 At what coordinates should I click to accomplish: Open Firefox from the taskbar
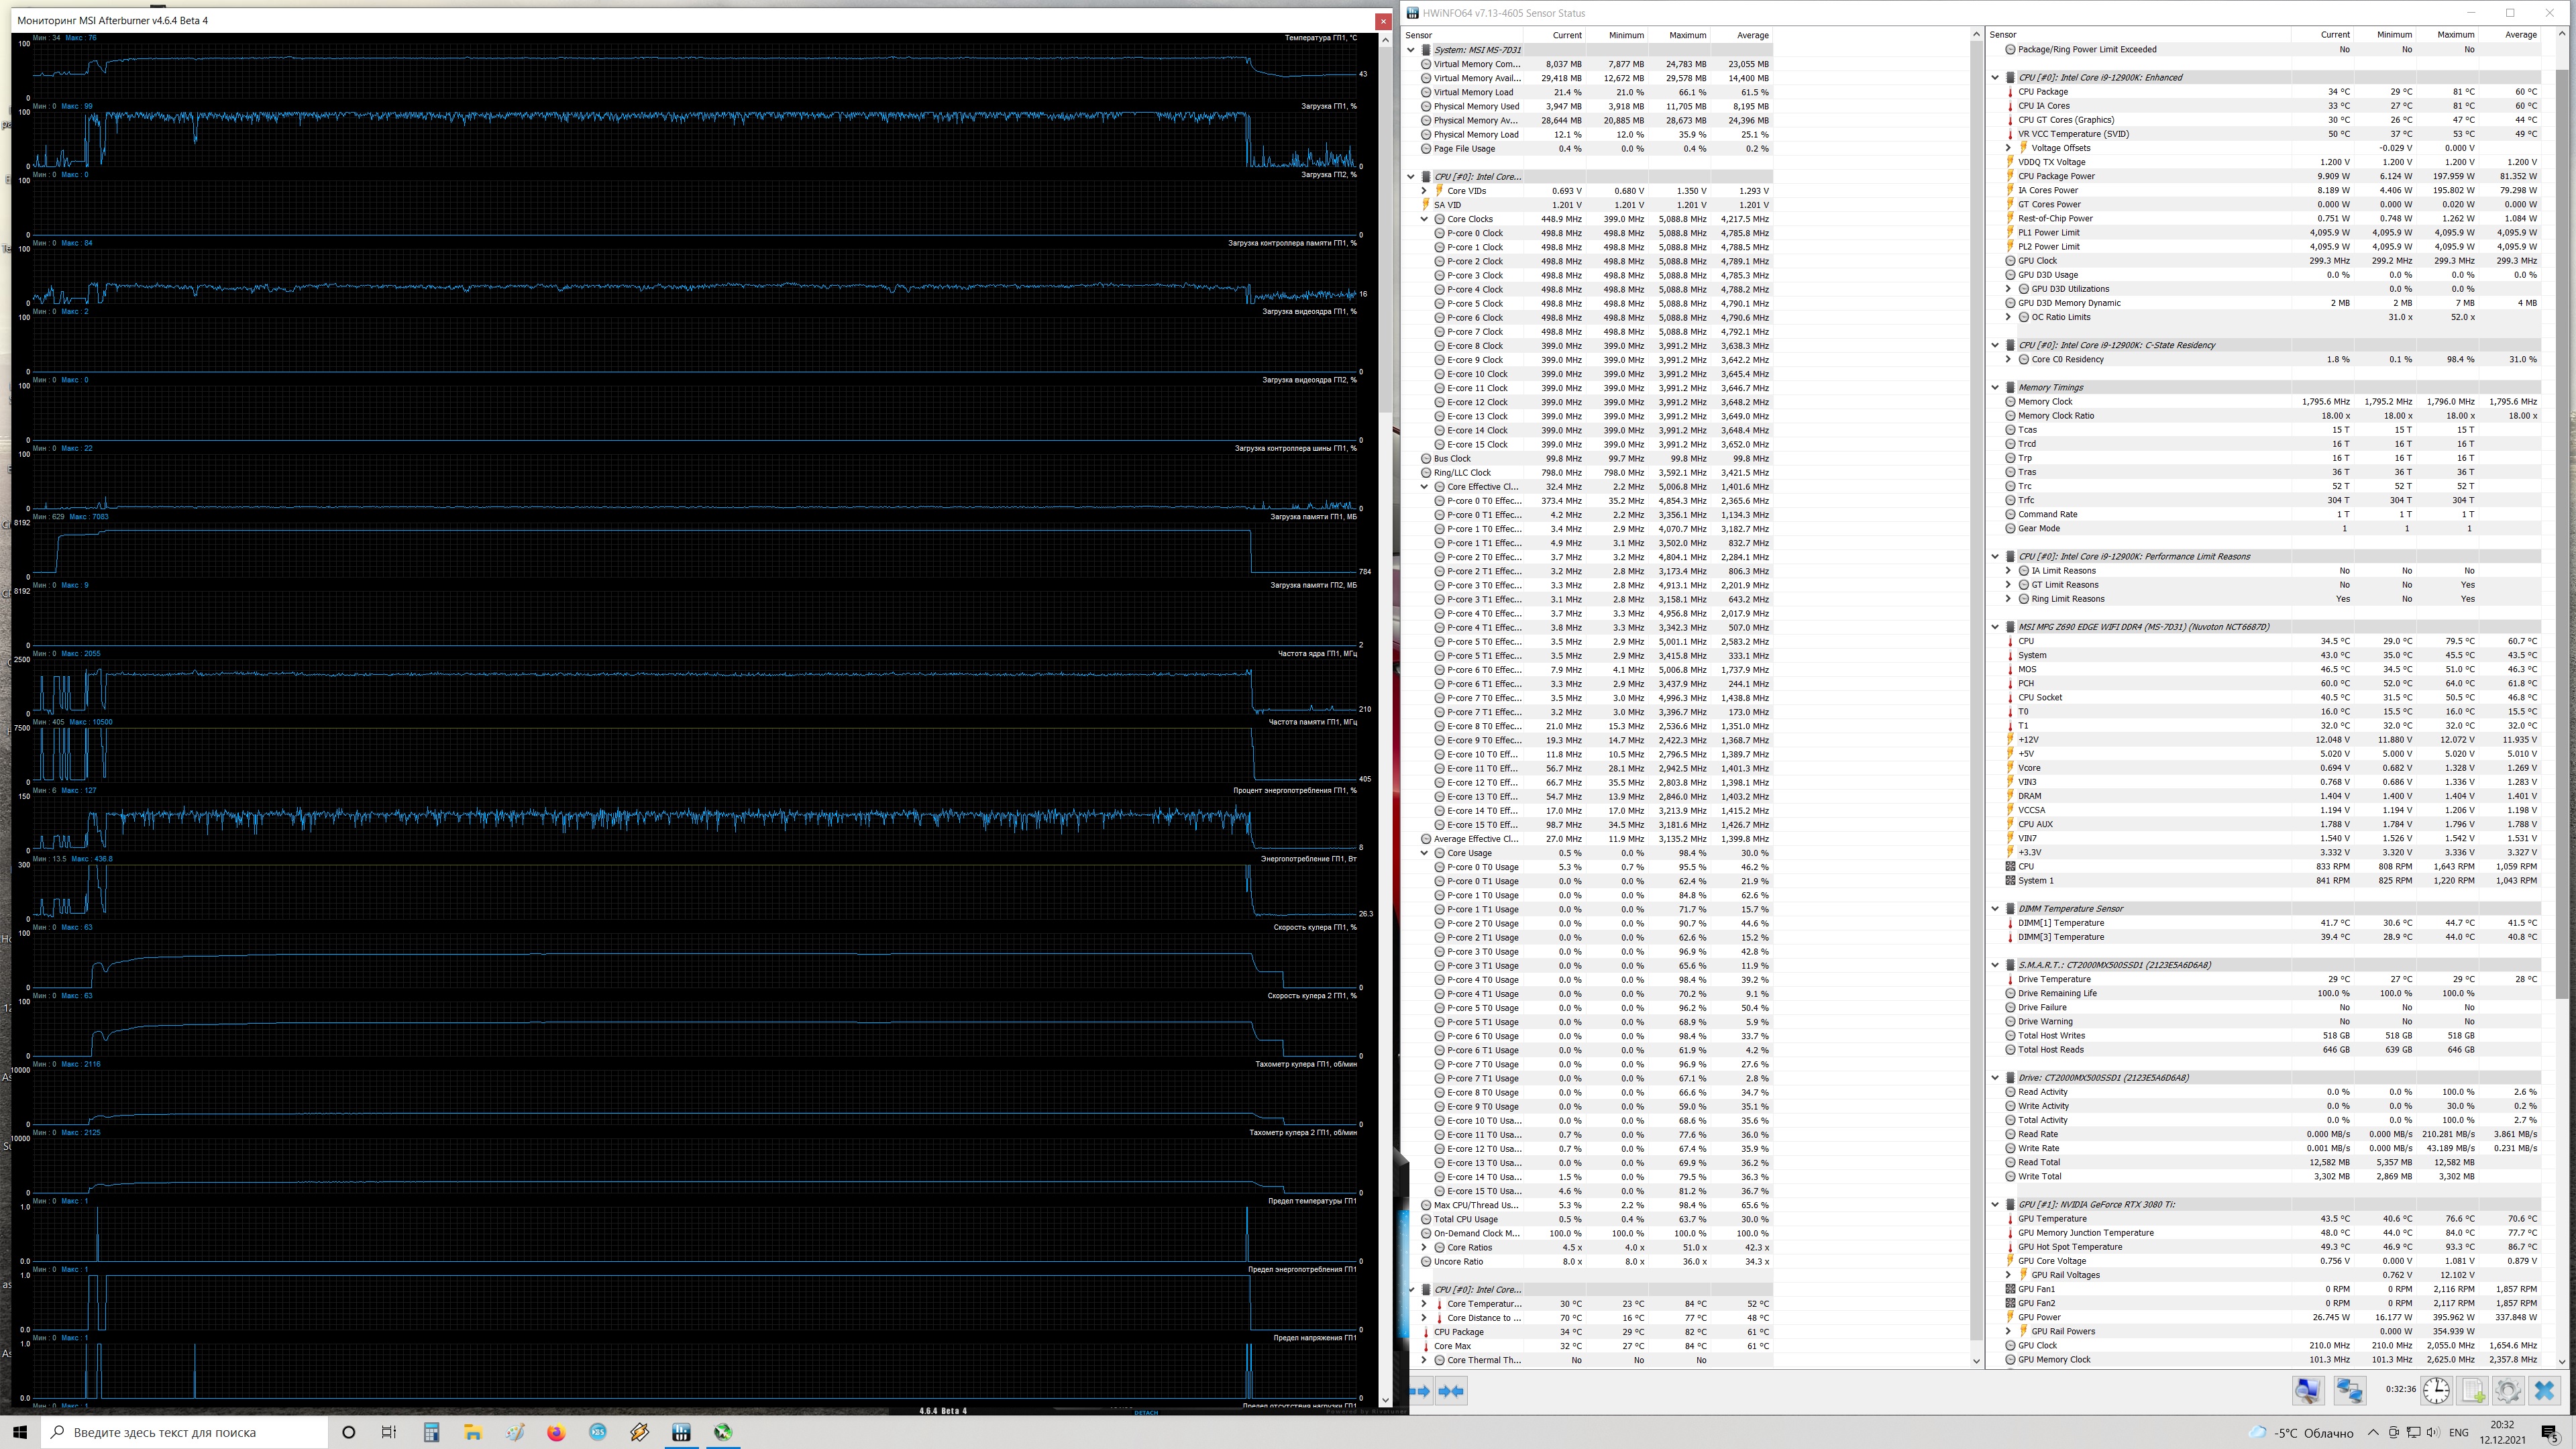[556, 1432]
